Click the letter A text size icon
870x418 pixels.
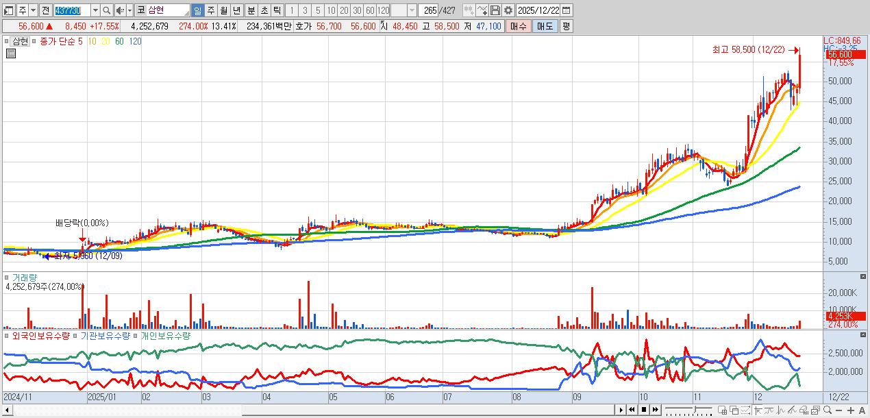tap(862, 410)
